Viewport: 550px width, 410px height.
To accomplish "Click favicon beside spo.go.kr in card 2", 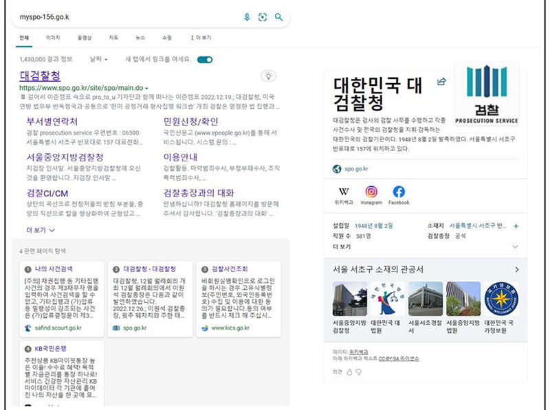I will click(x=116, y=328).
